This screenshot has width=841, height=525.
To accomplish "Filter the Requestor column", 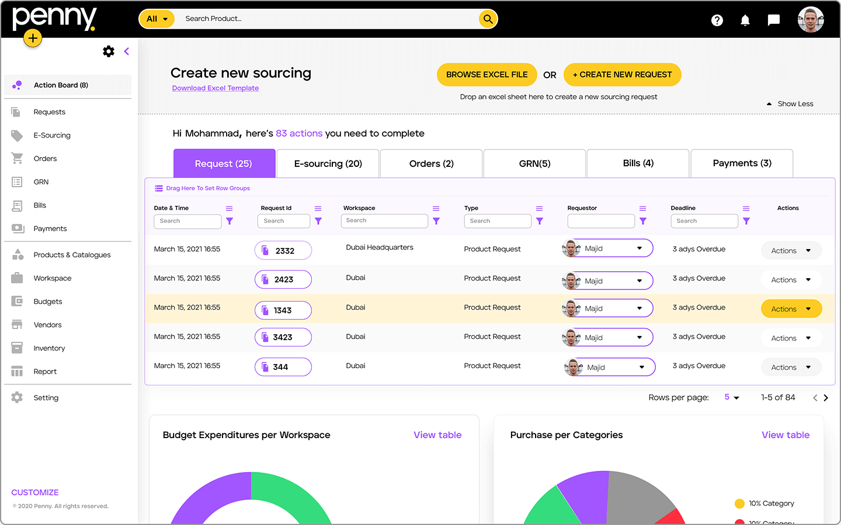I will (x=643, y=221).
